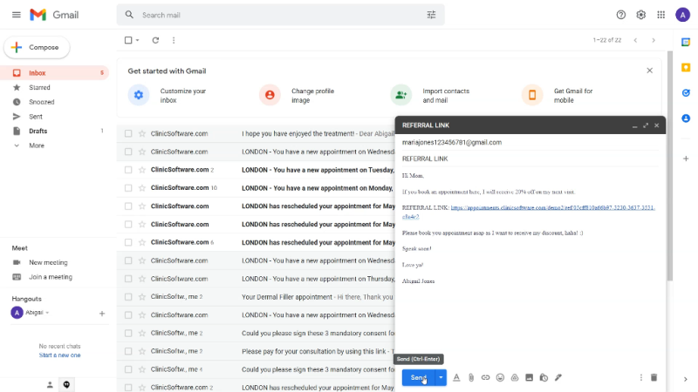Get add-ons plus icon in side panel

click(x=686, y=159)
